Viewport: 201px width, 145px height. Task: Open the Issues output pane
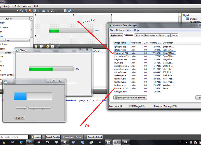(x=36, y=137)
